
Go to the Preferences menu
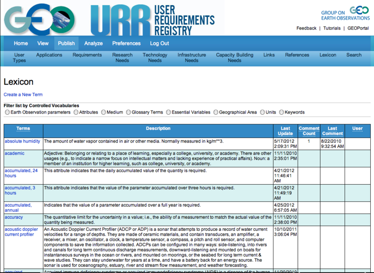[126, 43]
